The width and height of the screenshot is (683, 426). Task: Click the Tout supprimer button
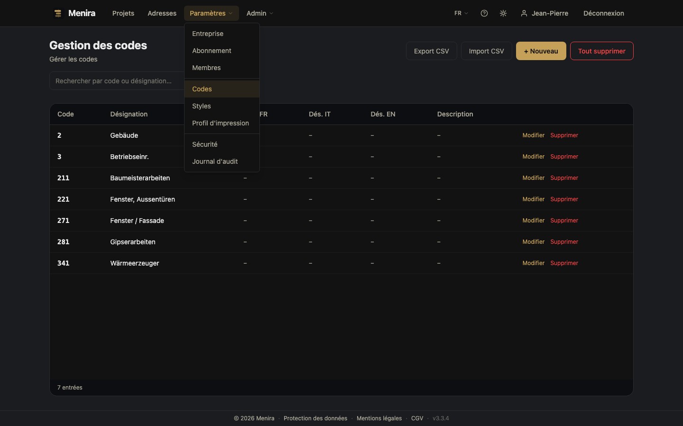[601, 51]
